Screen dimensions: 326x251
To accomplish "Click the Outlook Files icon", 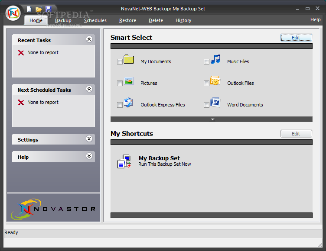I will tap(215, 81).
